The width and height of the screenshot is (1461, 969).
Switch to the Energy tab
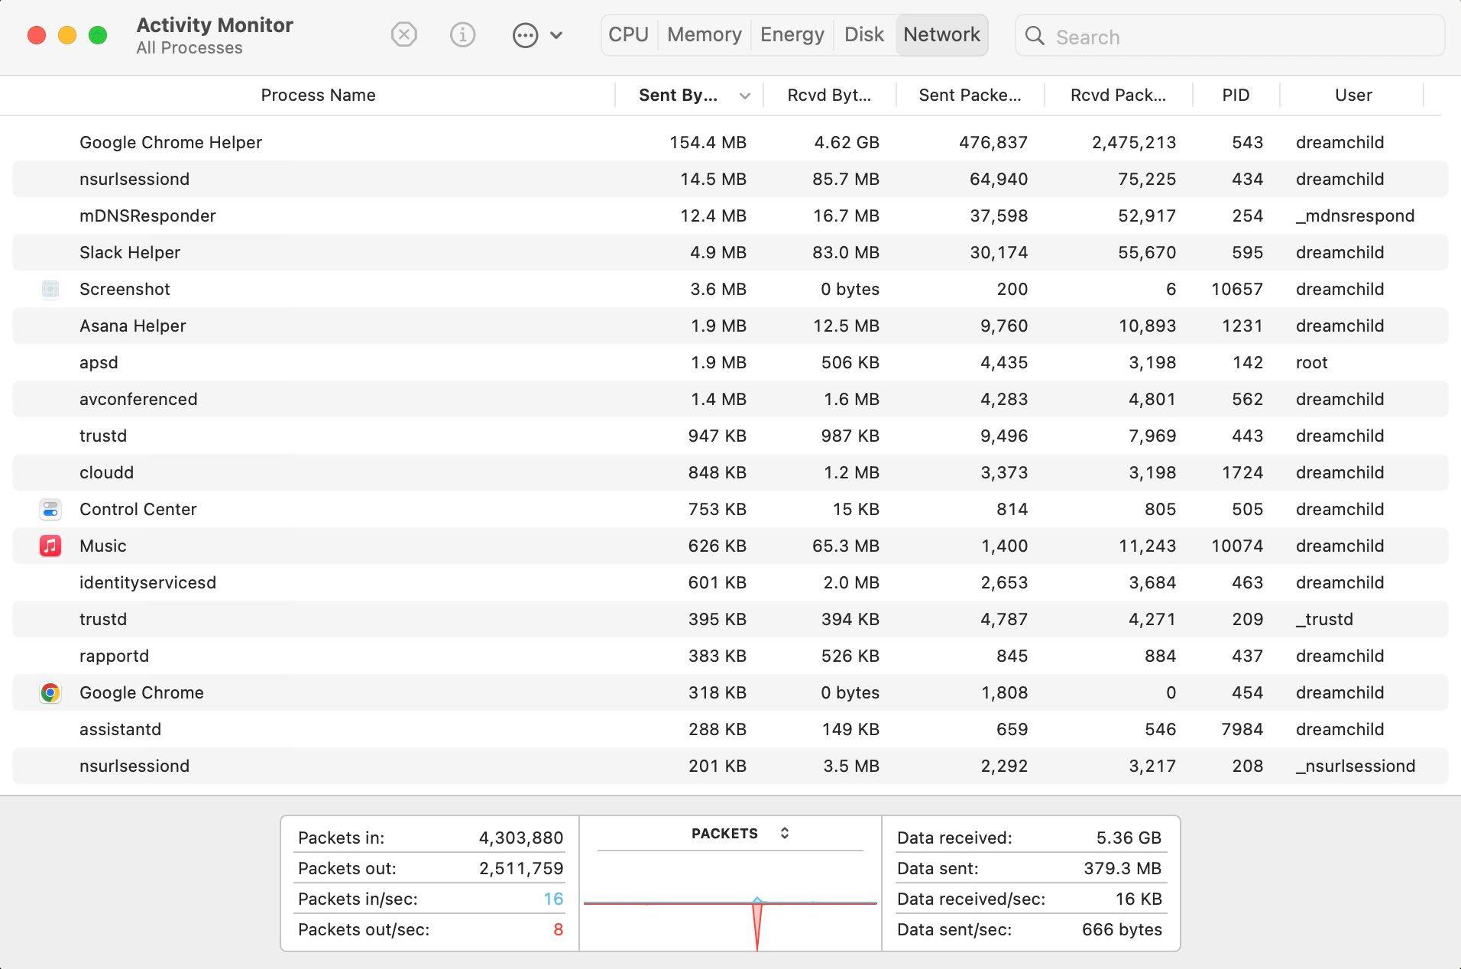click(792, 34)
